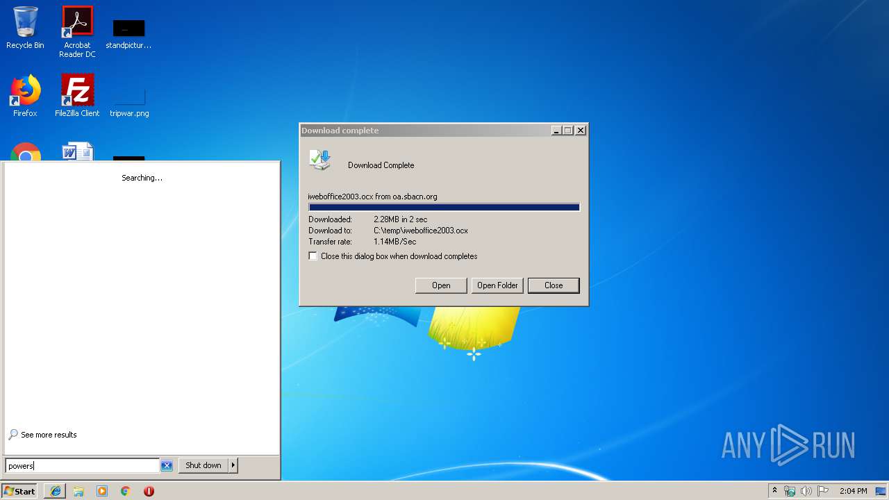The height and width of the screenshot is (500, 889).
Task: Click the Download Complete icon in the dialog
Action: pyautogui.click(x=320, y=160)
